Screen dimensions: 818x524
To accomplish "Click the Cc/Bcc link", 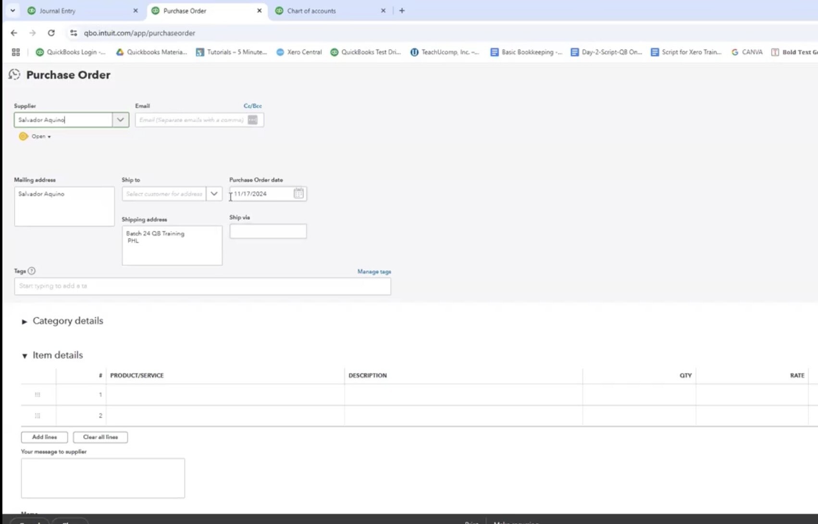I will pos(253,106).
